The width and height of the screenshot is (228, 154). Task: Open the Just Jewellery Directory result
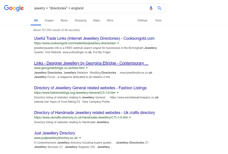tap(54, 133)
